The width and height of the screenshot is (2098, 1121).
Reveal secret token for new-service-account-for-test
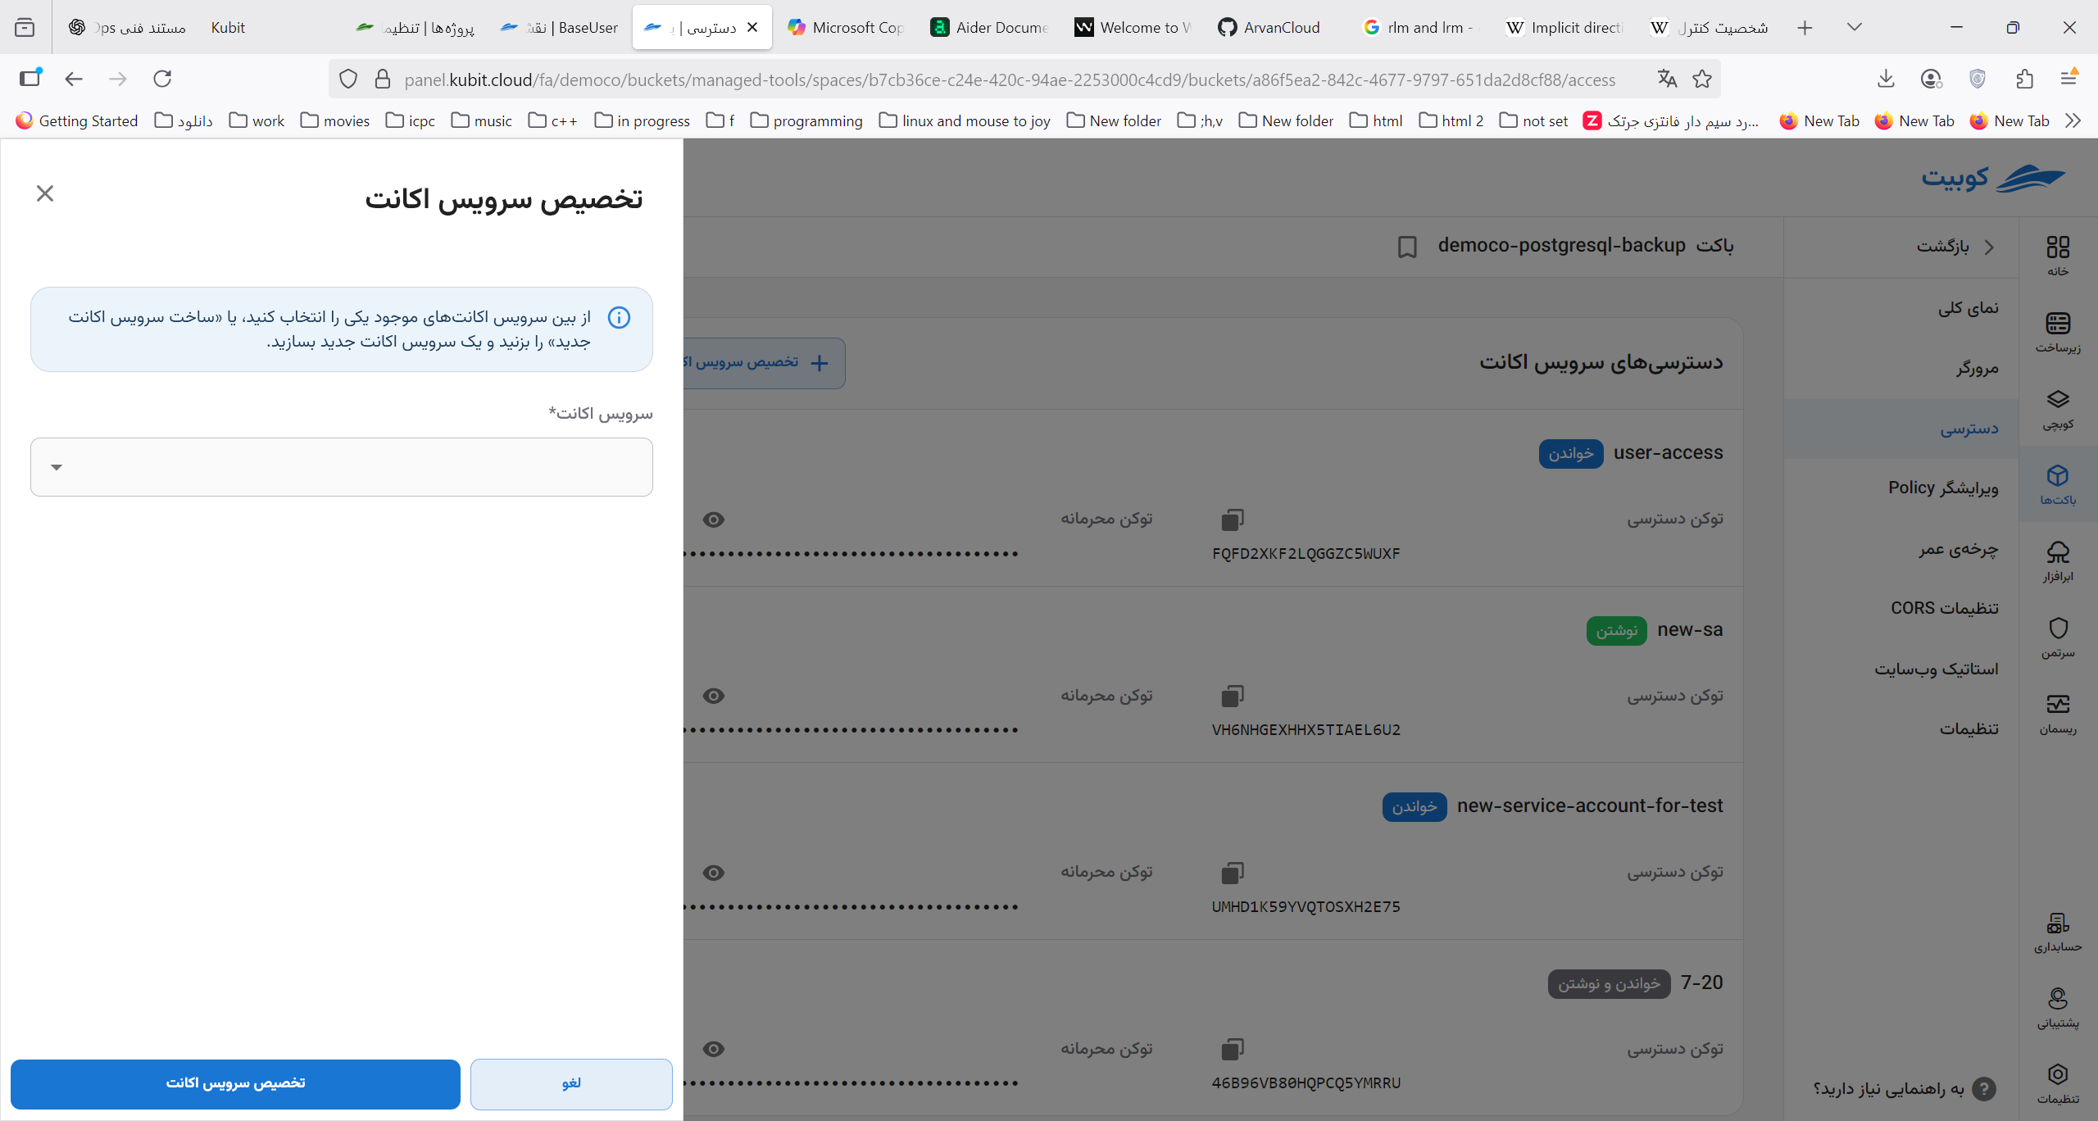point(714,873)
